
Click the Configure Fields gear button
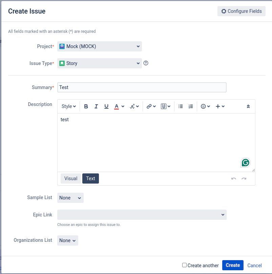tap(242, 11)
